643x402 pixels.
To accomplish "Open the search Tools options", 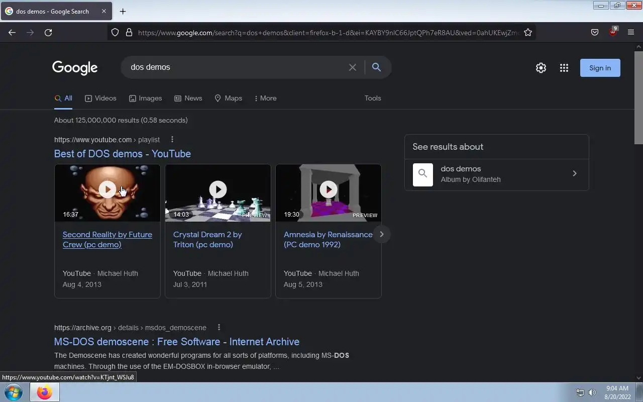I will pyautogui.click(x=373, y=98).
